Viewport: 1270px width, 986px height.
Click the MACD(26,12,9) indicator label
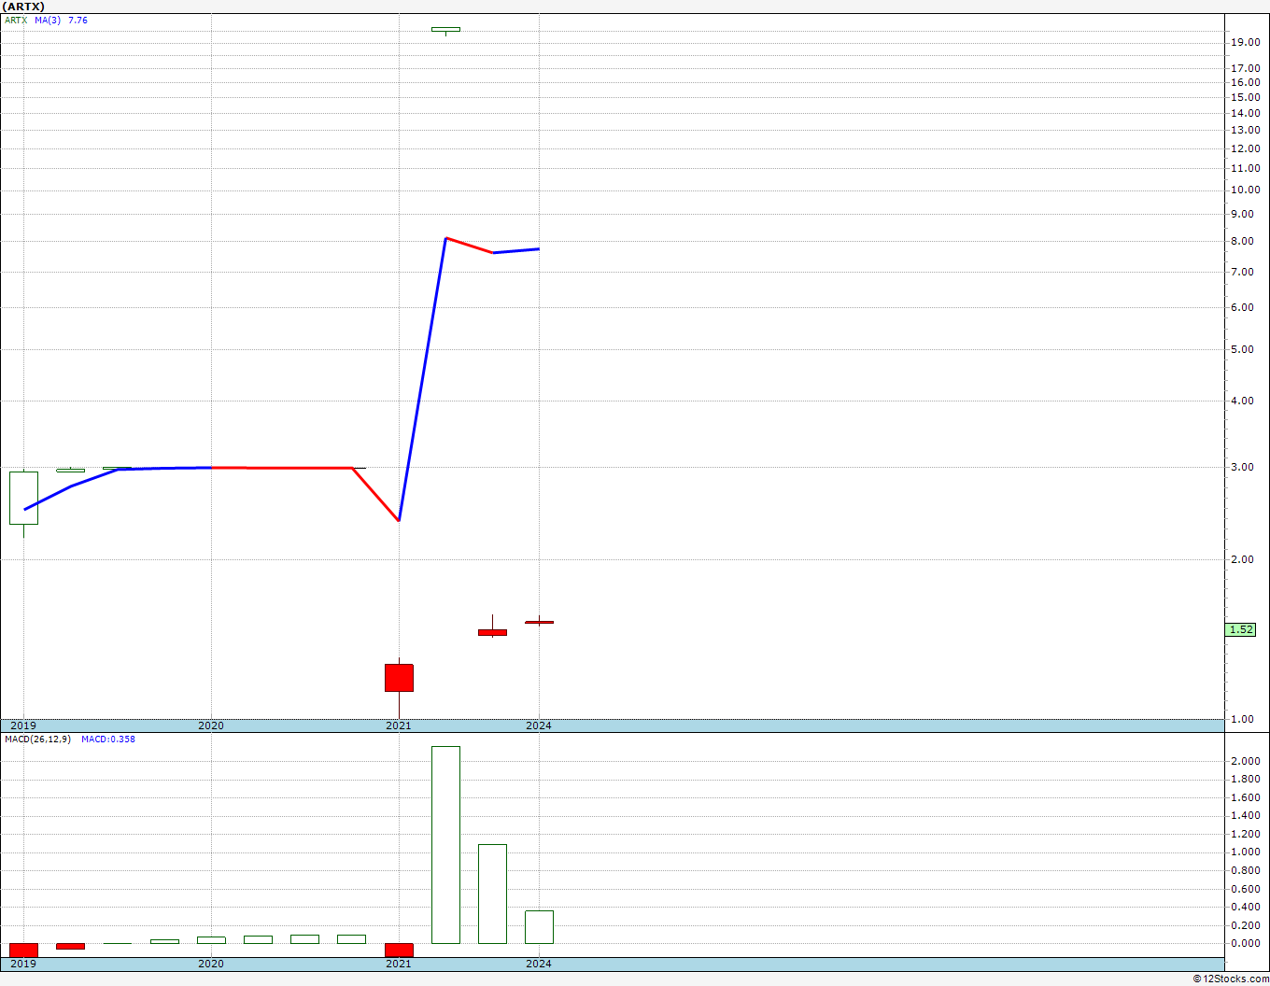[37, 739]
